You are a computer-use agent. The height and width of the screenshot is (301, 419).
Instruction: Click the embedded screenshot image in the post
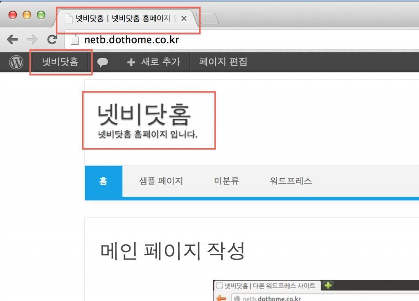[315, 291]
